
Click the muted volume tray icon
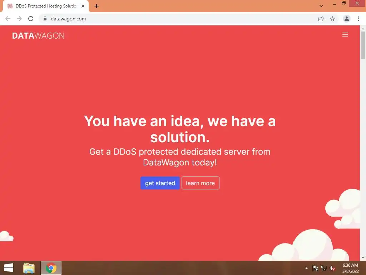(332, 268)
